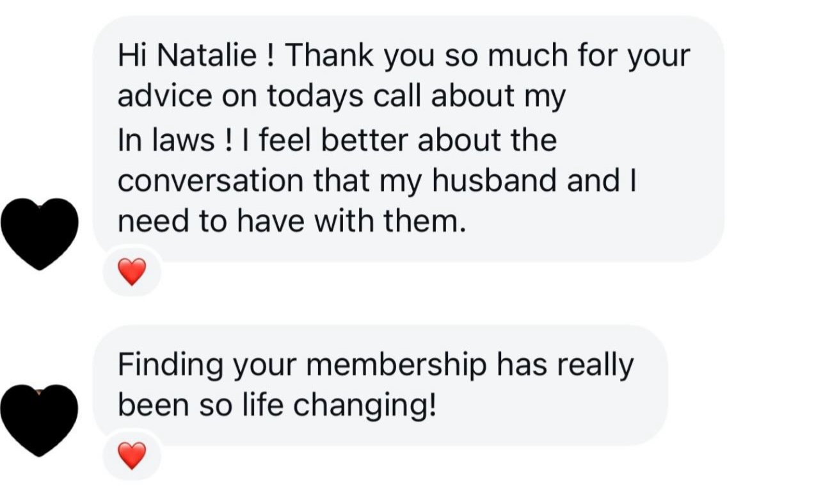This screenshot has height=492, width=823.
Task: Click the word "conversation" in the first message
Action: 210,181
